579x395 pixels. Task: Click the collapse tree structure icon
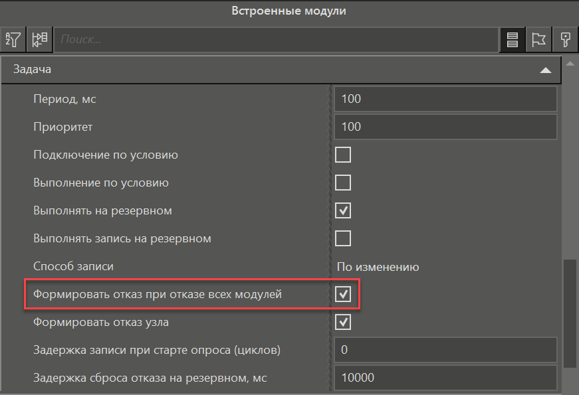39,39
